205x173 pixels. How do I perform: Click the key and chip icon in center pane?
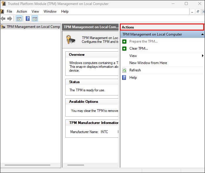71,40
